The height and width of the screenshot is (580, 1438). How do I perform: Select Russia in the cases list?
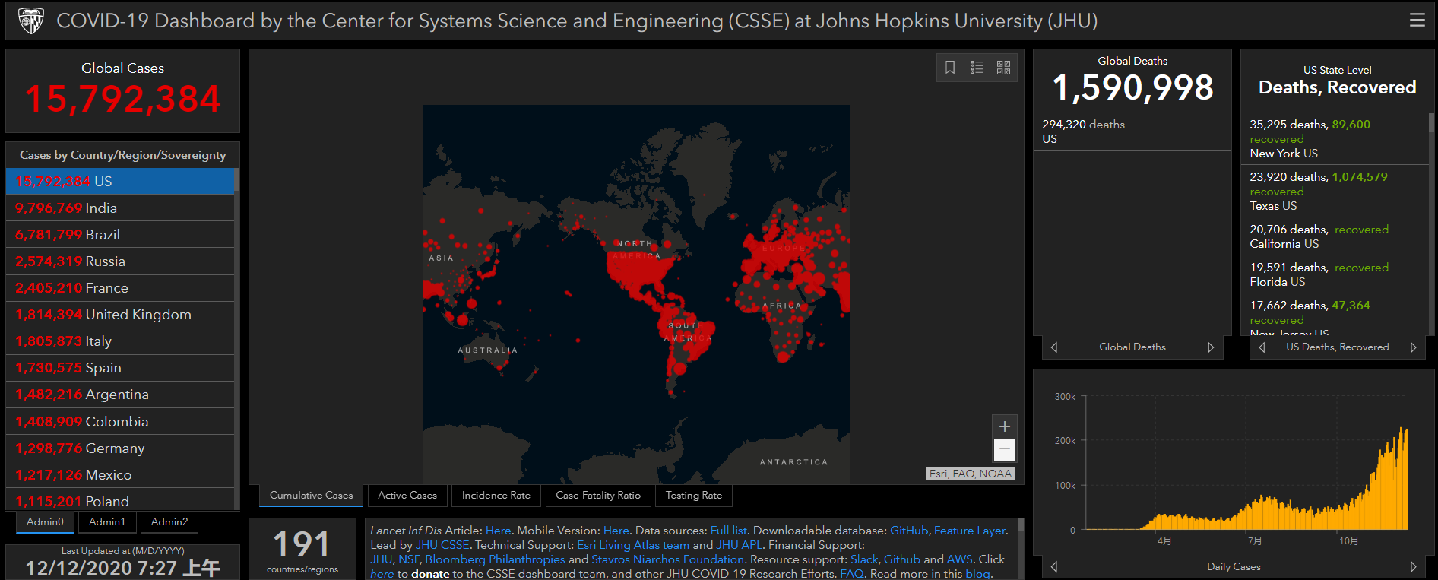coord(120,261)
